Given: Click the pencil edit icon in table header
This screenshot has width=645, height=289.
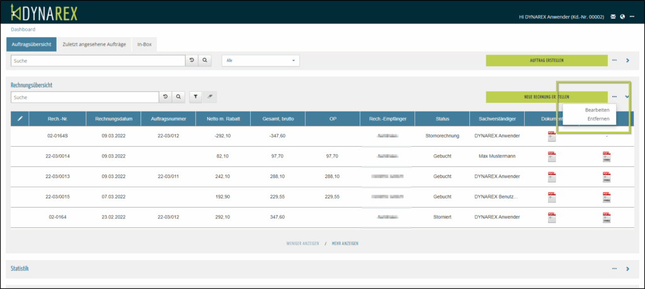Looking at the screenshot, I should click(x=20, y=118).
